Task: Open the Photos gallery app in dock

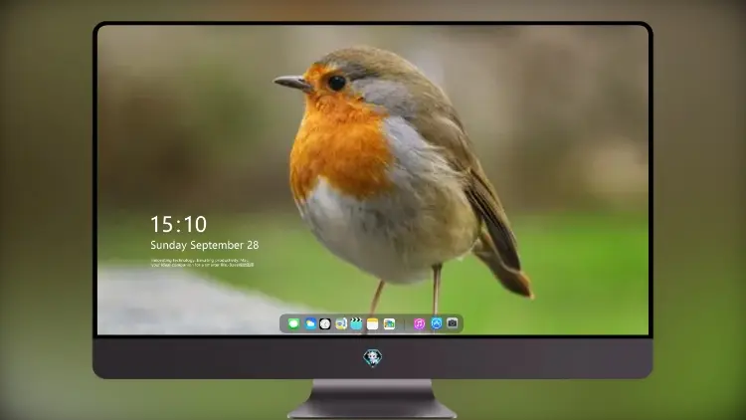Action: [x=389, y=323]
